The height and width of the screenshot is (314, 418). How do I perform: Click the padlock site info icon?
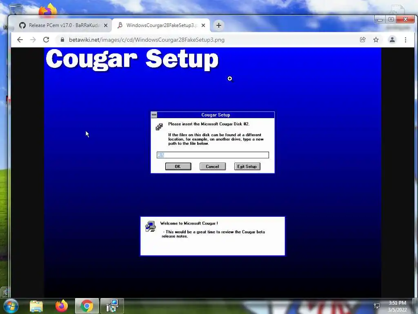pos(62,40)
